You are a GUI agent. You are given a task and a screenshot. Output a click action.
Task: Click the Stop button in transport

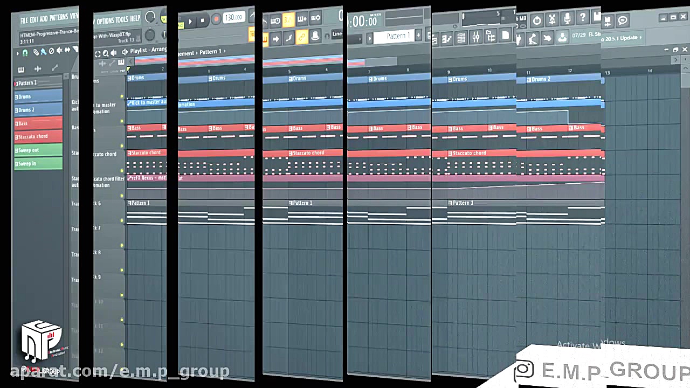[x=202, y=21]
